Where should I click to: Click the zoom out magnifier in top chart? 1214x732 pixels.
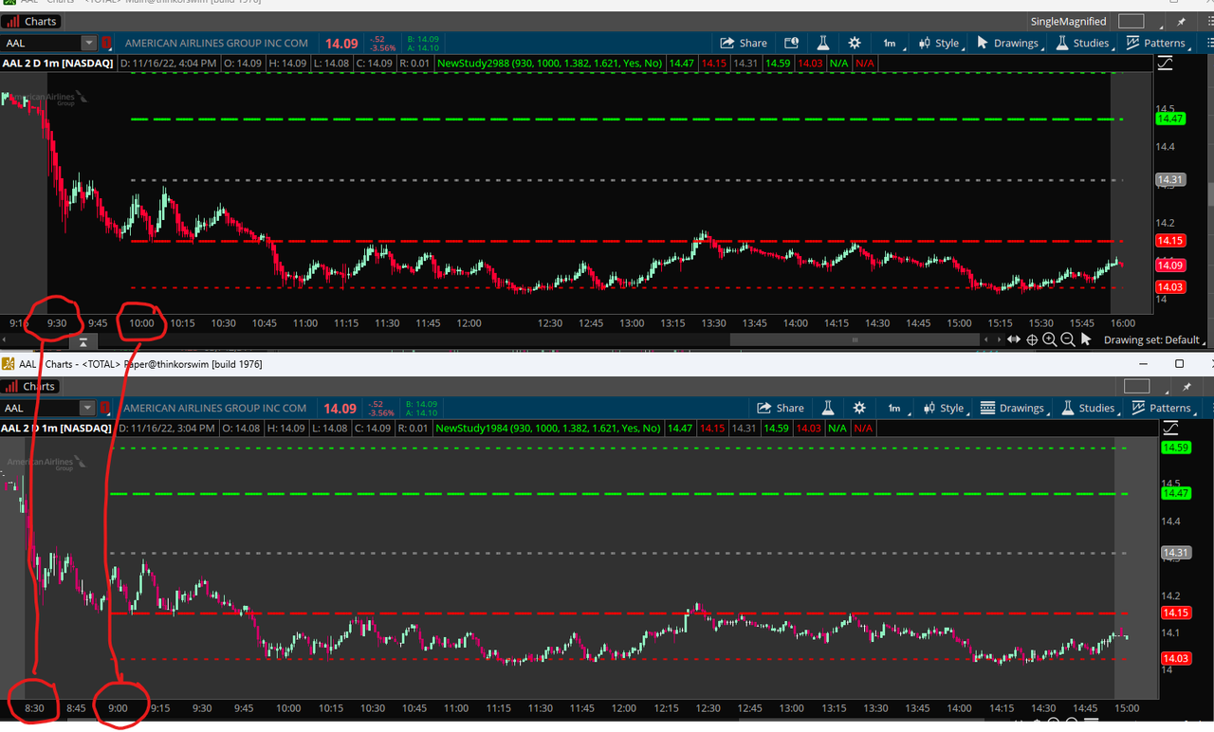(x=1068, y=339)
